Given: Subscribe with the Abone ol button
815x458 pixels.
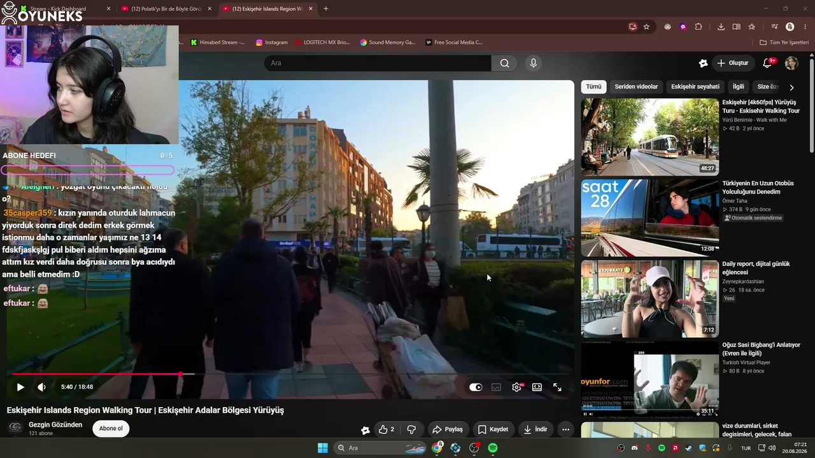Looking at the screenshot, I should tap(111, 429).
